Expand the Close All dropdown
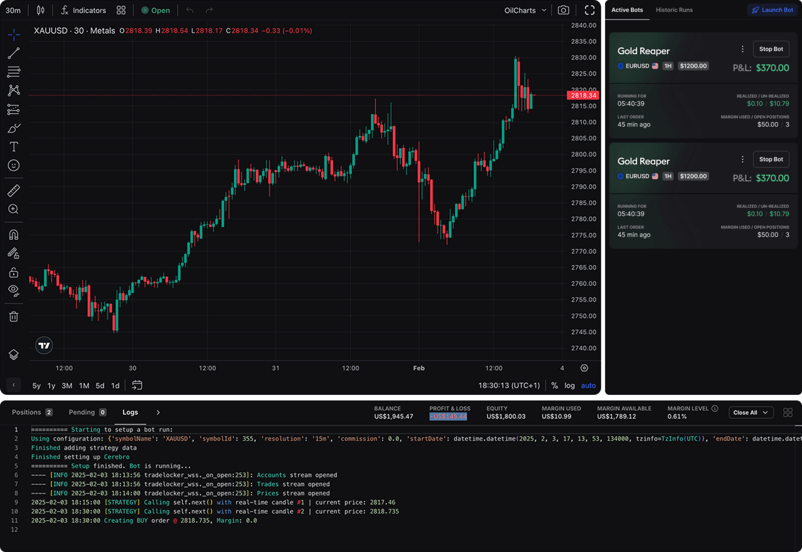The width and height of the screenshot is (802, 552). [750, 413]
